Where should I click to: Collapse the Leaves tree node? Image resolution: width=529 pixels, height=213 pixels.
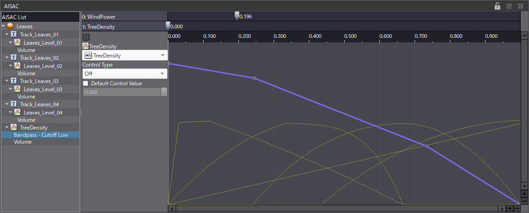click(x=3, y=26)
